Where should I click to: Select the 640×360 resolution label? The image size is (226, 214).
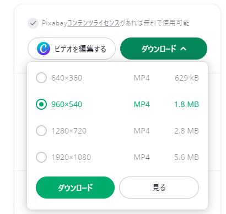point(67,78)
